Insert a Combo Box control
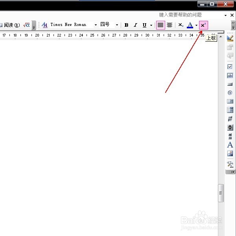Image resolution: width=236 pixels, height=236 pixels. [x=230, y=110]
